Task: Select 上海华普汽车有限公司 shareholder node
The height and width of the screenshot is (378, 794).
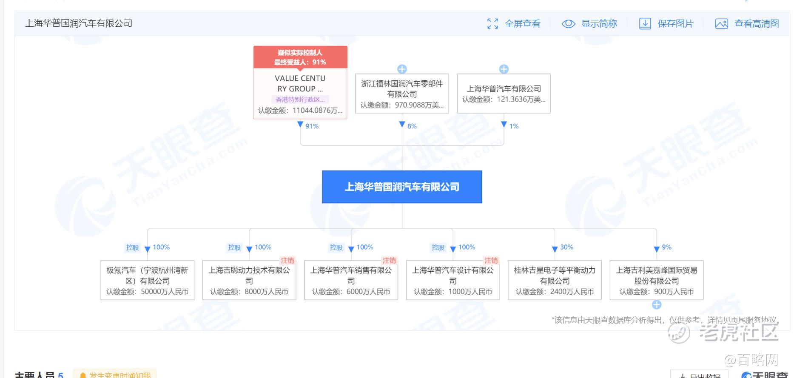Action: point(504,94)
